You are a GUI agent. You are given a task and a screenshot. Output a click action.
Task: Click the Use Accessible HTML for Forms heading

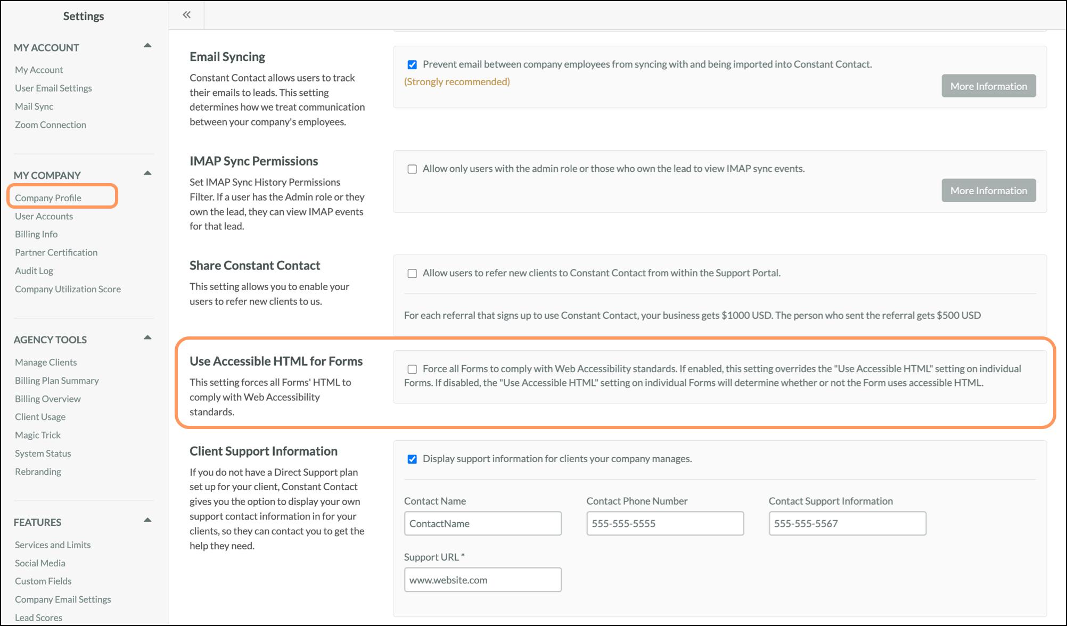click(276, 361)
